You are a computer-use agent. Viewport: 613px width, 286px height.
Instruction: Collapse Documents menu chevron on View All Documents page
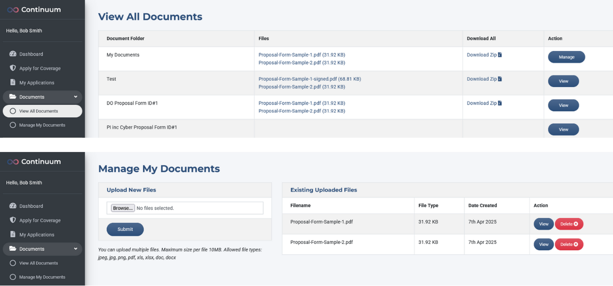click(x=76, y=97)
